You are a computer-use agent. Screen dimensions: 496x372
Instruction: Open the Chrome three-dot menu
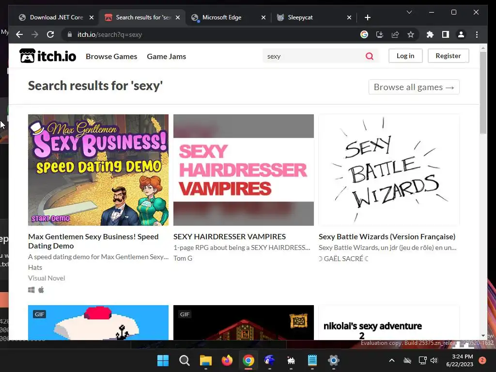point(477,34)
